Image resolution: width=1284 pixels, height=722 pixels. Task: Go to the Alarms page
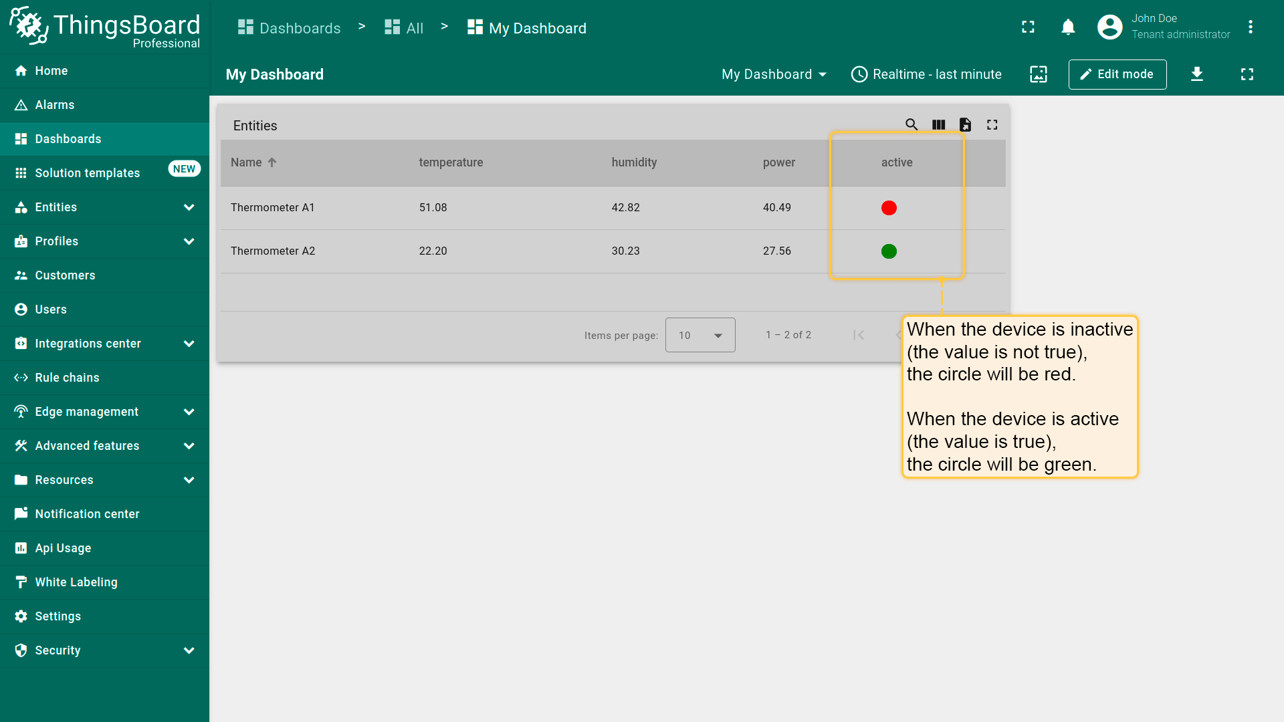55,105
